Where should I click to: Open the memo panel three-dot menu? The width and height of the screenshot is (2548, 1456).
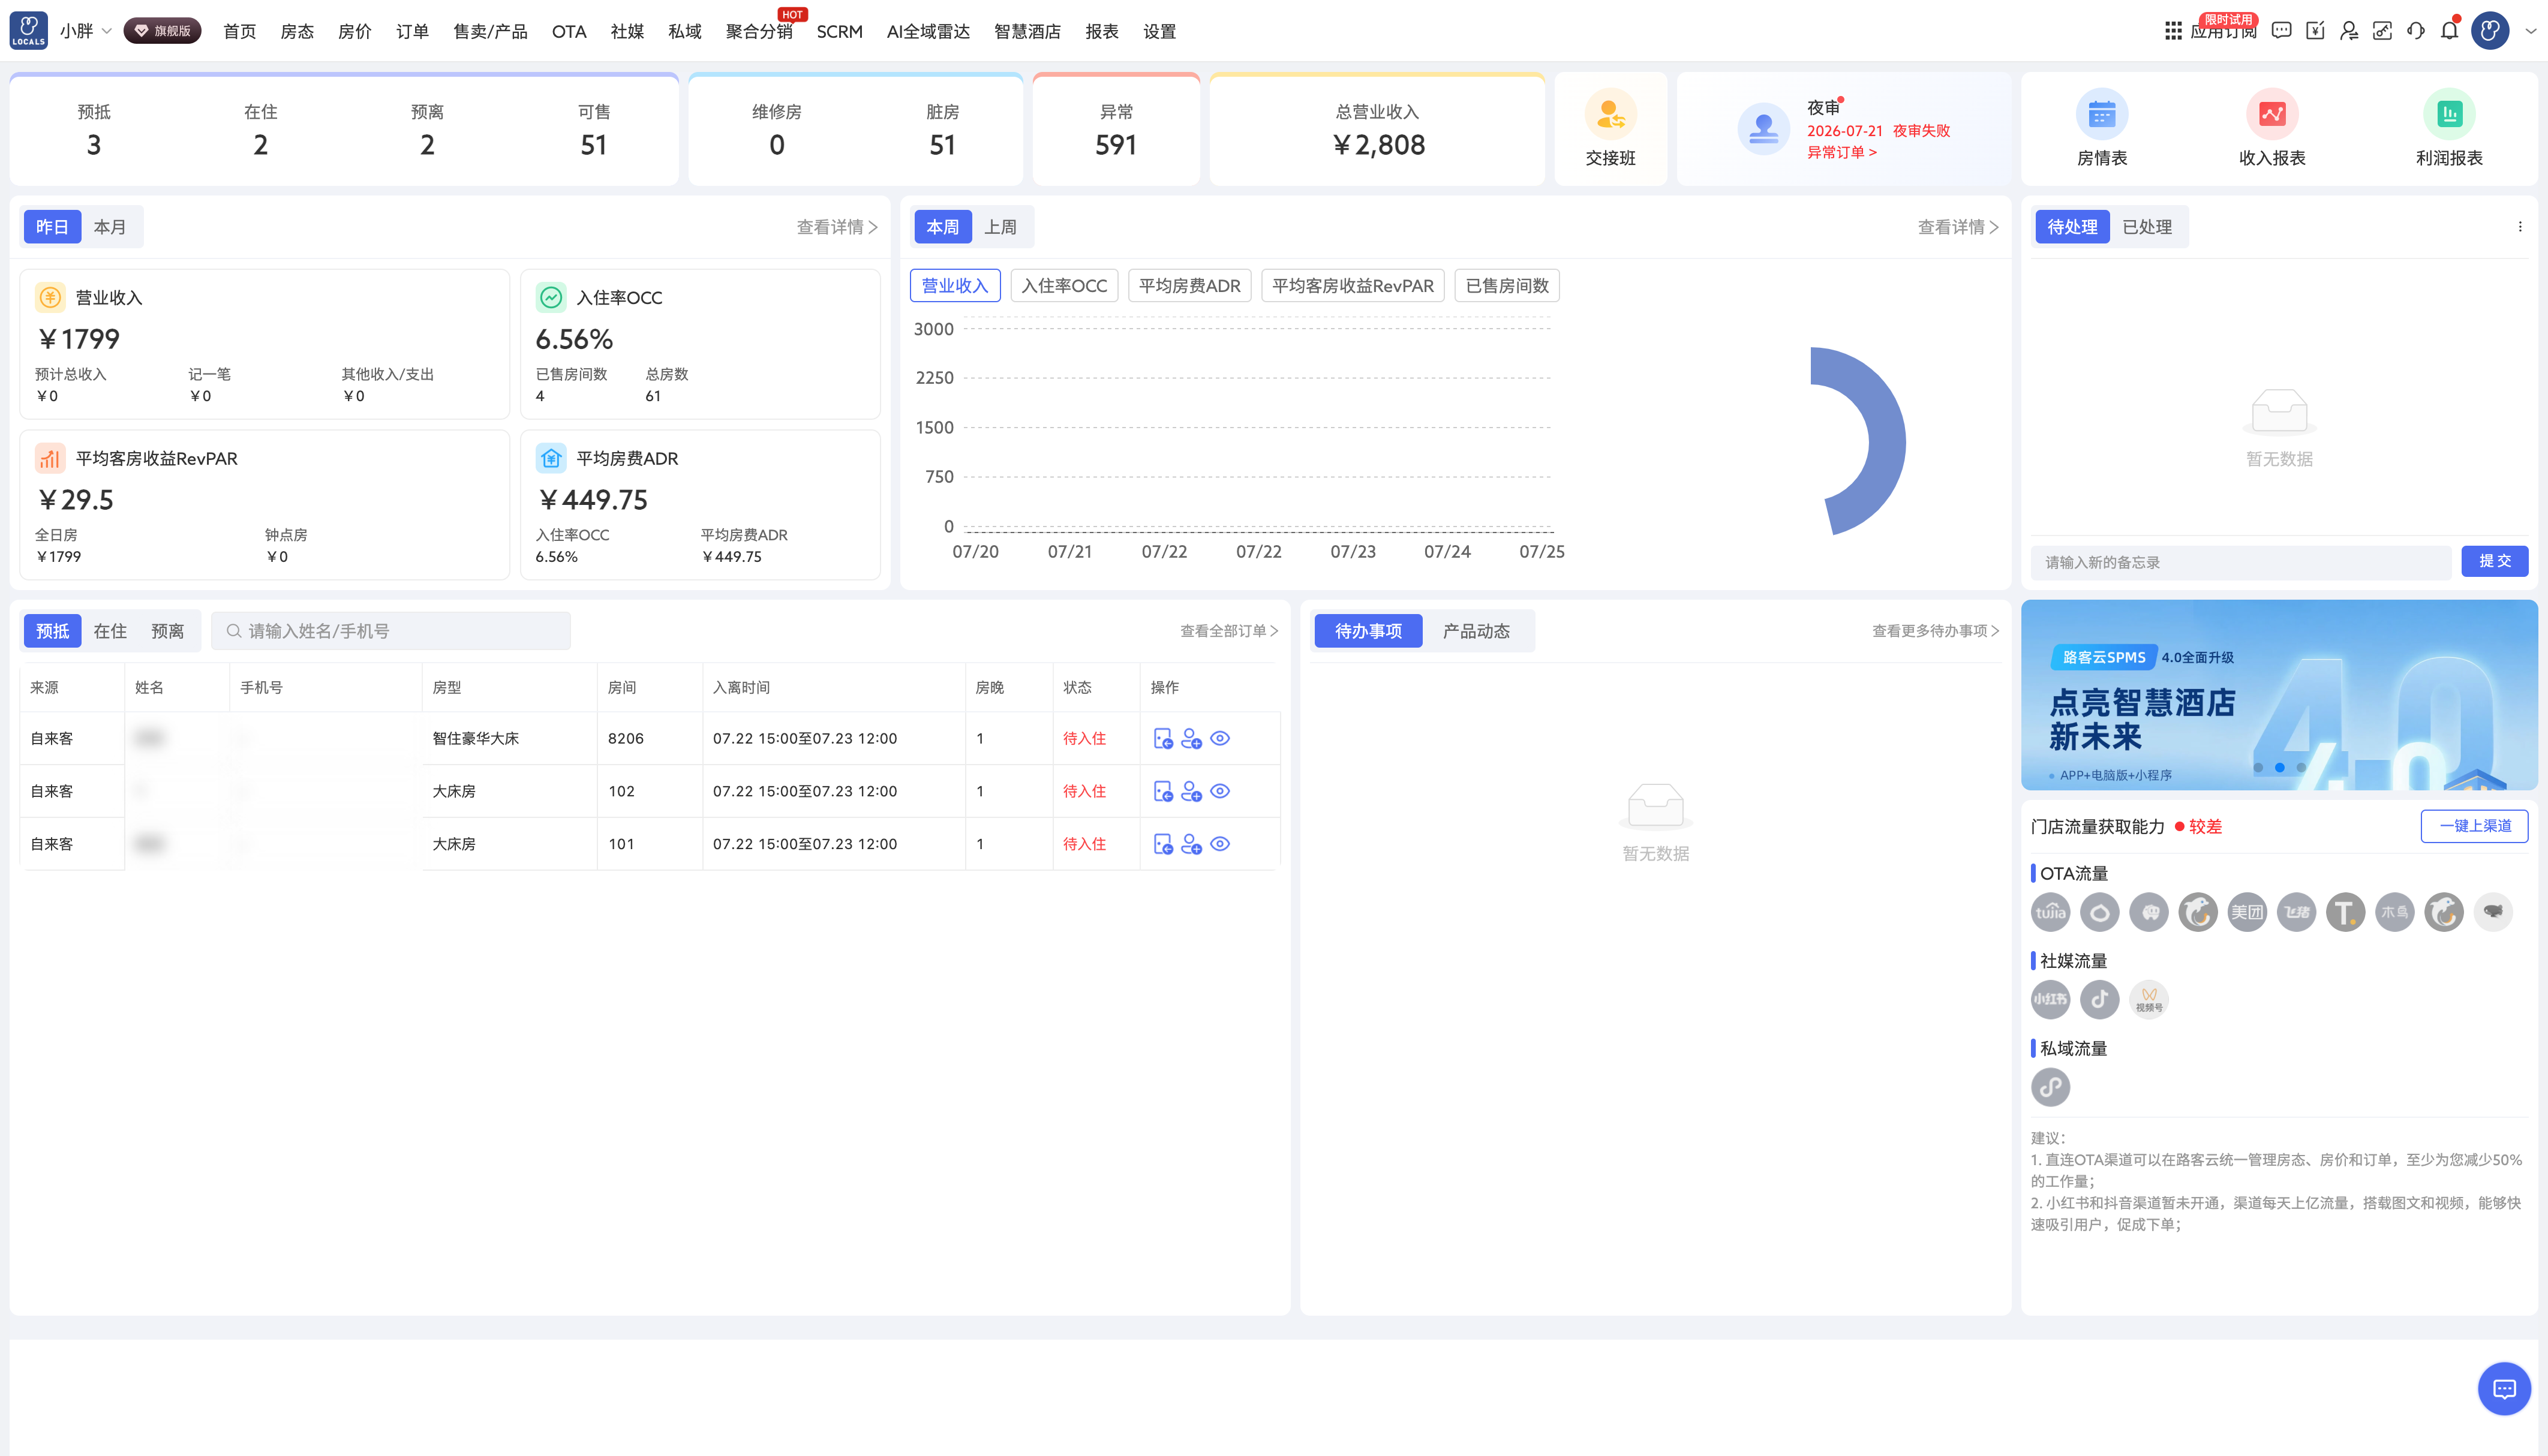coord(2520,227)
